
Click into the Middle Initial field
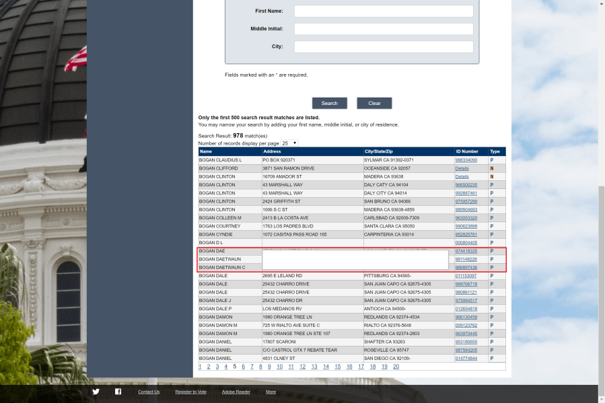point(383,29)
